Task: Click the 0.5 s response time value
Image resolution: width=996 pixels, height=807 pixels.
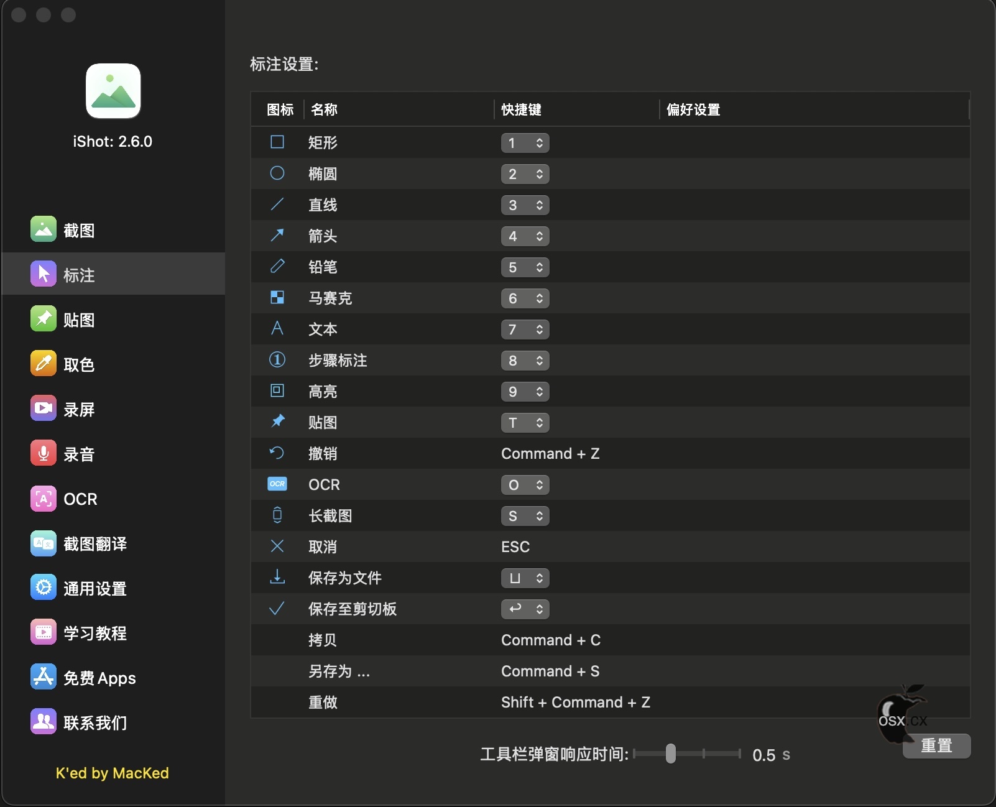Action: [771, 755]
